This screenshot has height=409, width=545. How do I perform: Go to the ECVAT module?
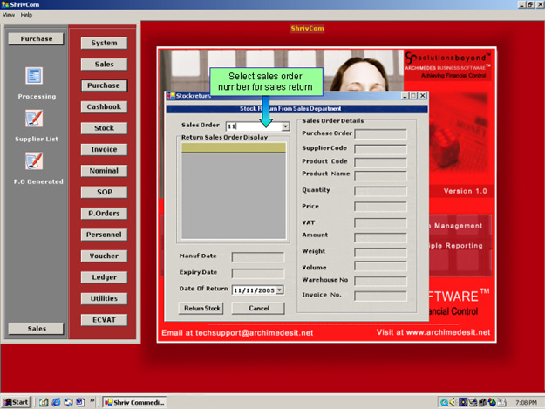(x=104, y=320)
